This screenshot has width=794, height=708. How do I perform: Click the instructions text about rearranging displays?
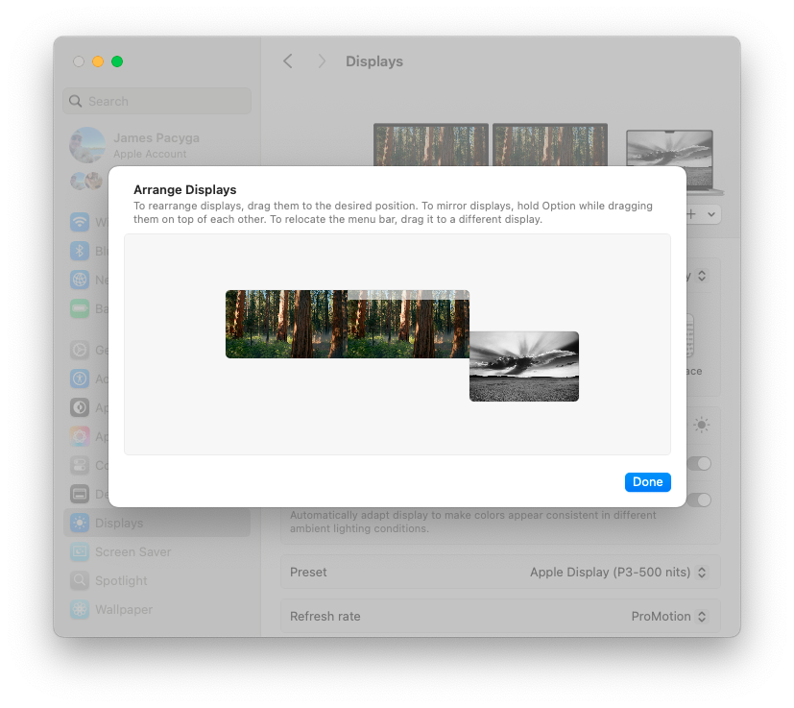(393, 212)
